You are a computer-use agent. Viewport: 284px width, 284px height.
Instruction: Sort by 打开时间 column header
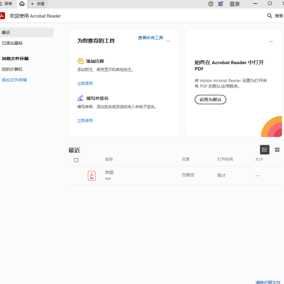[225, 160]
